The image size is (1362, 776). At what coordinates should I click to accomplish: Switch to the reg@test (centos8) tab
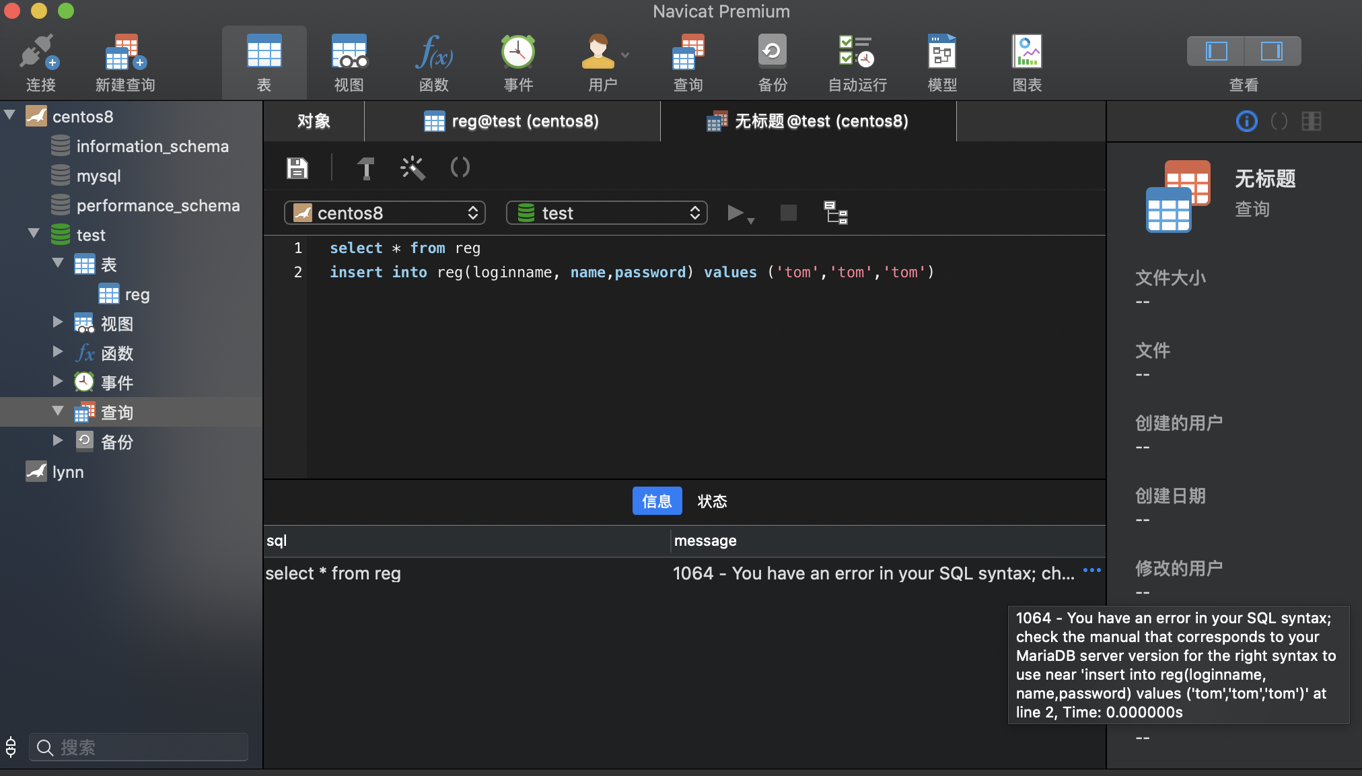512,121
